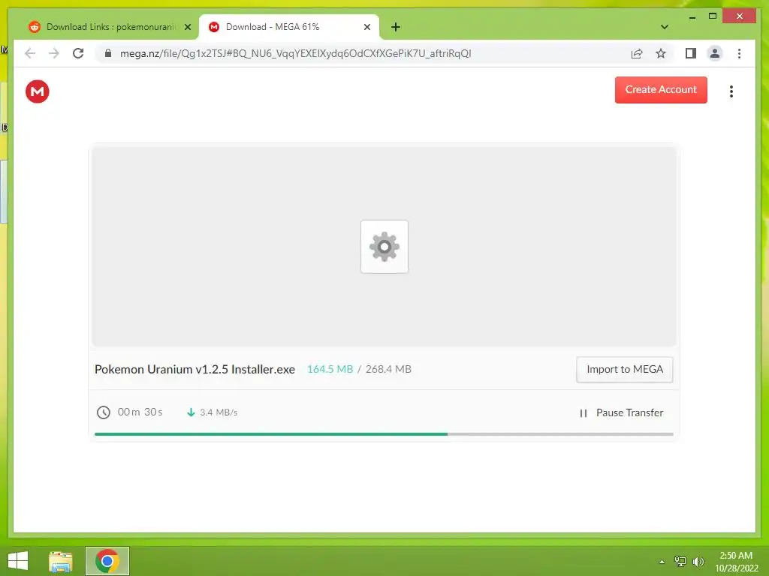Open the Windows Start menu
Viewport: 769px width, 576px height.
coord(18,561)
